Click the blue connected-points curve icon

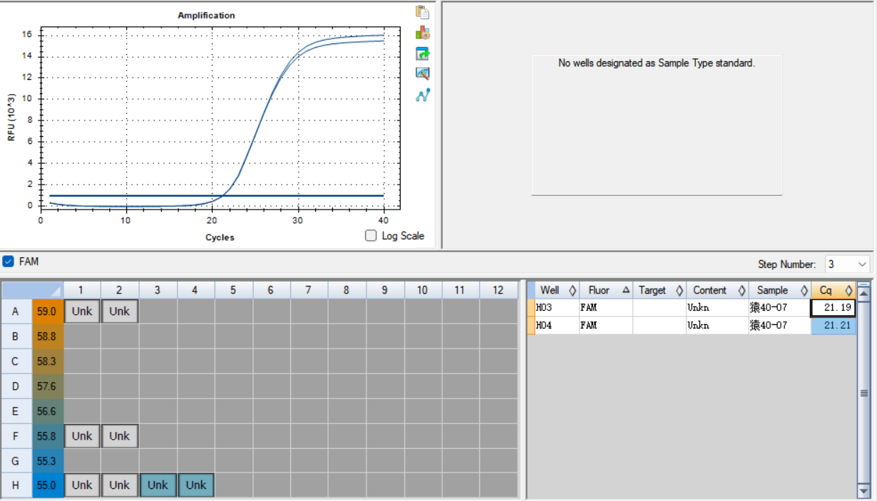coord(423,94)
